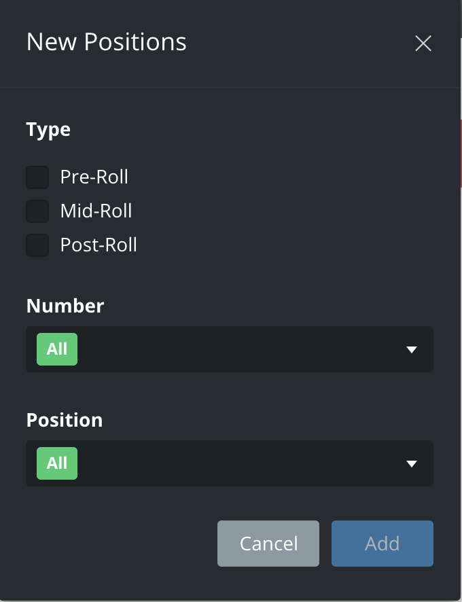Click the Type section heading
The image size is (462, 602).
48,130
